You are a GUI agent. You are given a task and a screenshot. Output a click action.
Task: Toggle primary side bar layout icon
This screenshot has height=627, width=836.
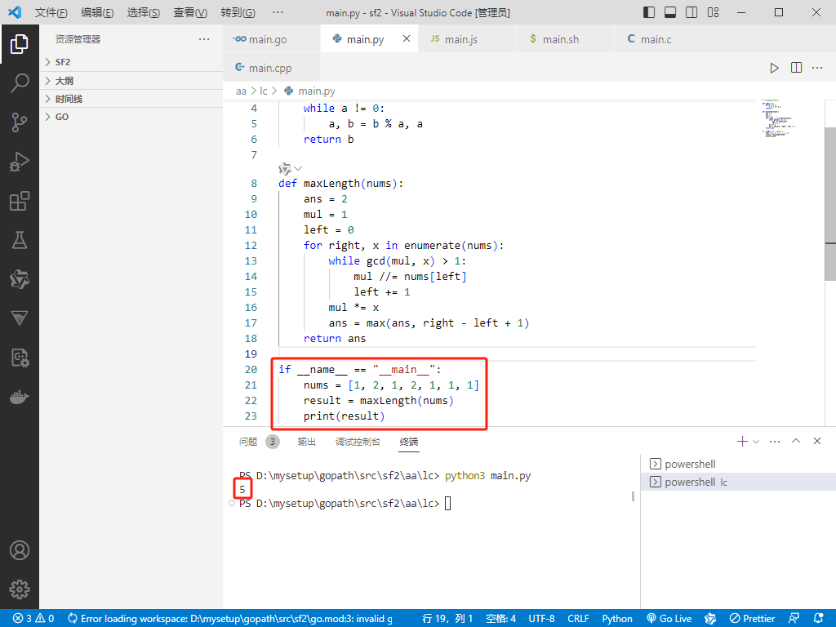pos(649,12)
